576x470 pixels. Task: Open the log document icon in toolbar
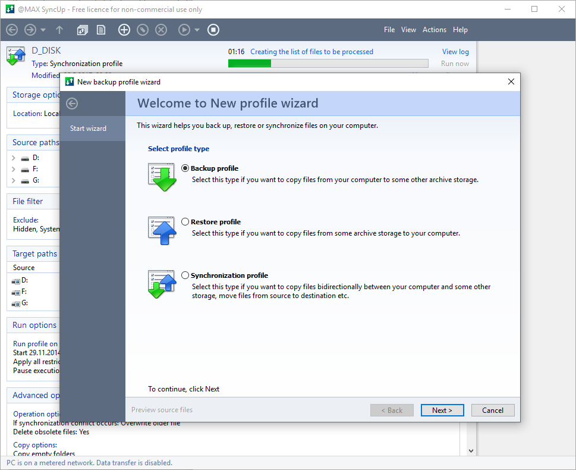101,30
